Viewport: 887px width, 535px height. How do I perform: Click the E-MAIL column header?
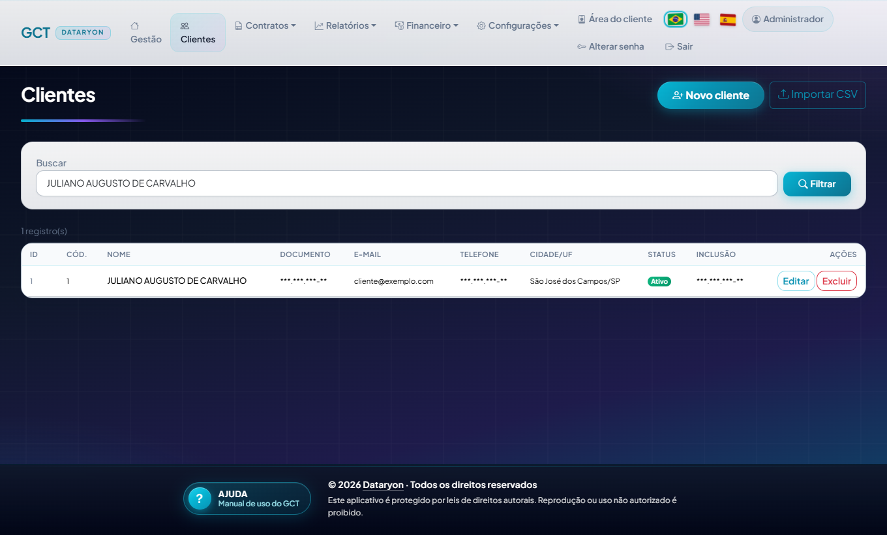pos(367,254)
